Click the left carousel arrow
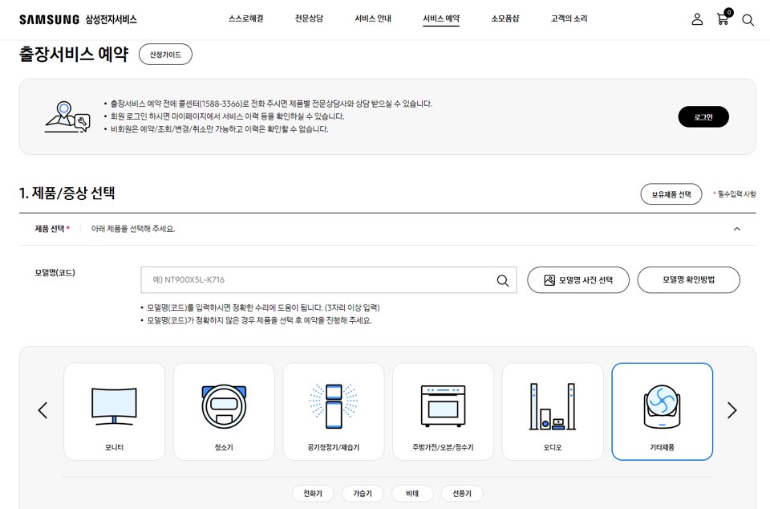 (43, 410)
